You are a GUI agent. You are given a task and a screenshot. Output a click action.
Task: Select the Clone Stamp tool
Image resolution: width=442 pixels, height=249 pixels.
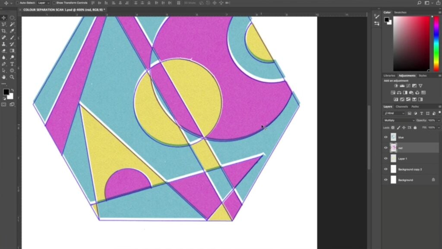pyautogui.click(x=4, y=45)
